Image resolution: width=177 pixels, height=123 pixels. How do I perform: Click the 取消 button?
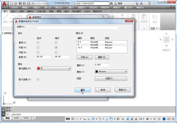[103, 90]
